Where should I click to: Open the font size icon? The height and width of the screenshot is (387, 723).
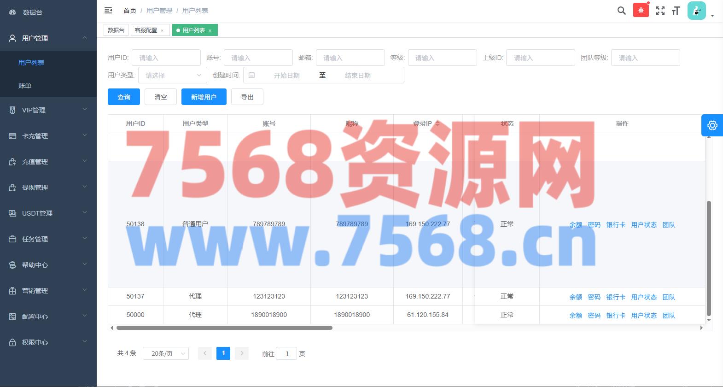(676, 11)
